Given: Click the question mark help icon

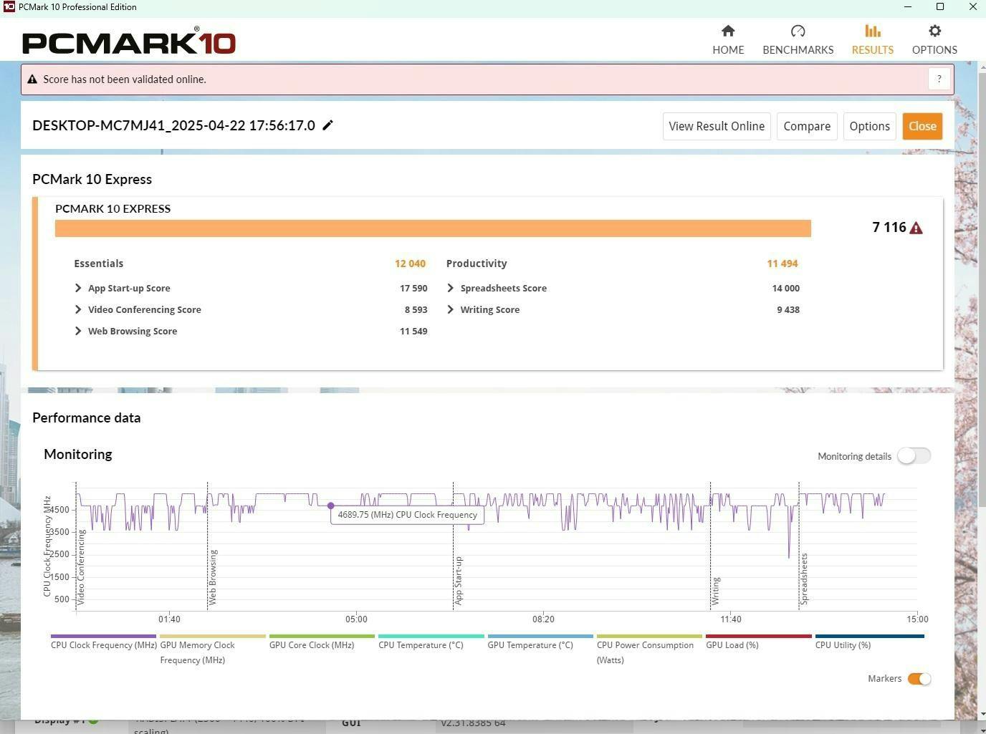Looking at the screenshot, I should point(939,79).
